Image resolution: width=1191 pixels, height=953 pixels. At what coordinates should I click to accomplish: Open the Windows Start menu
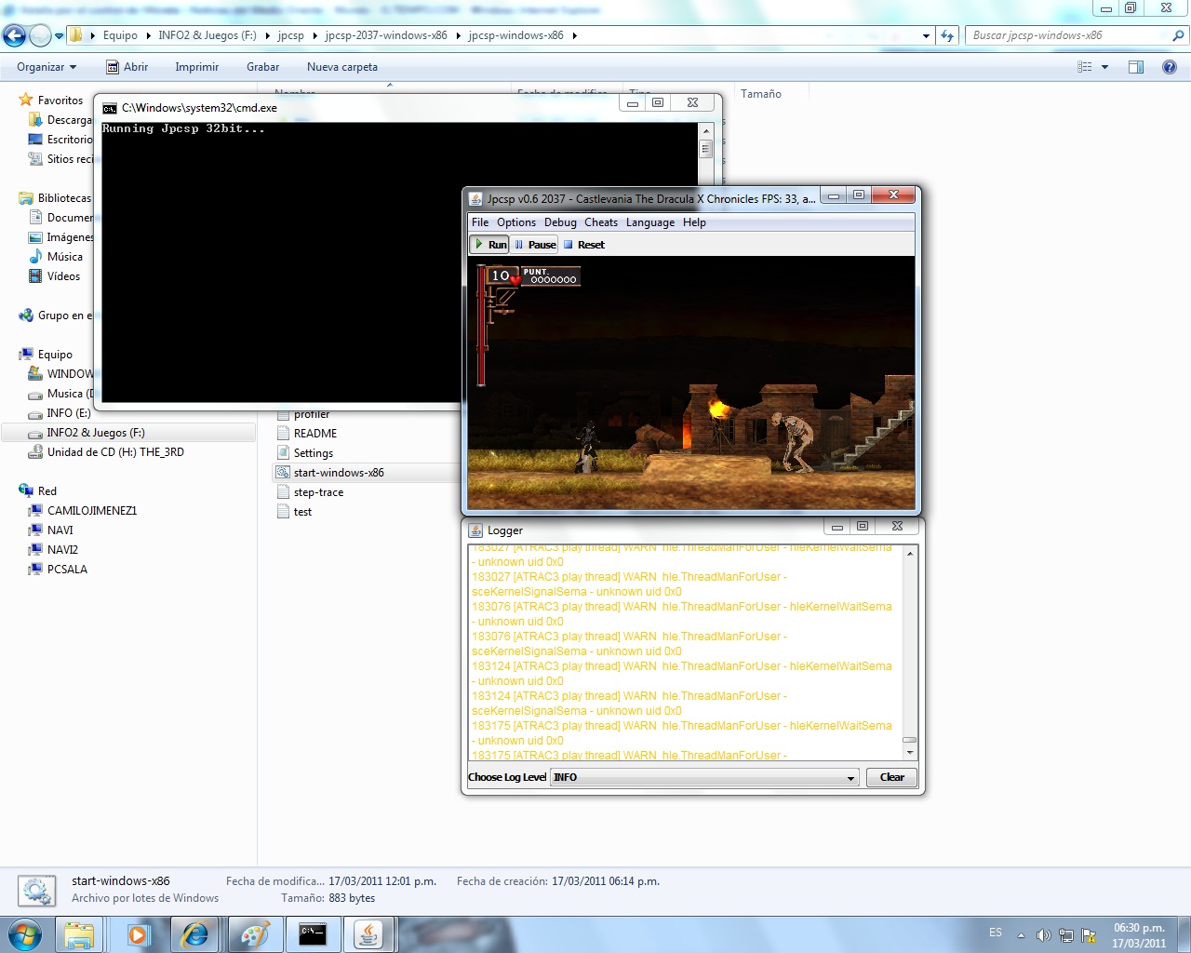pyautogui.click(x=24, y=934)
